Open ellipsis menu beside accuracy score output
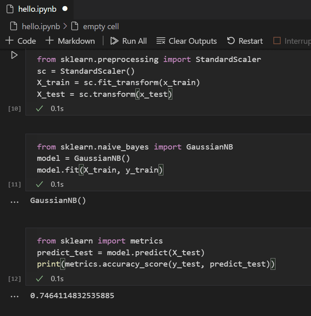 [14, 296]
